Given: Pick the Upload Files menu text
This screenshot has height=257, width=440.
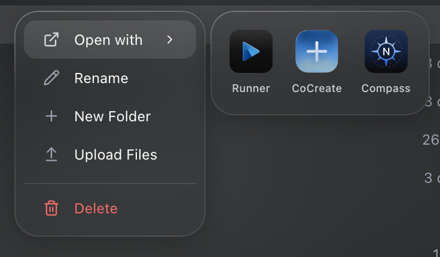Looking at the screenshot, I should (115, 155).
